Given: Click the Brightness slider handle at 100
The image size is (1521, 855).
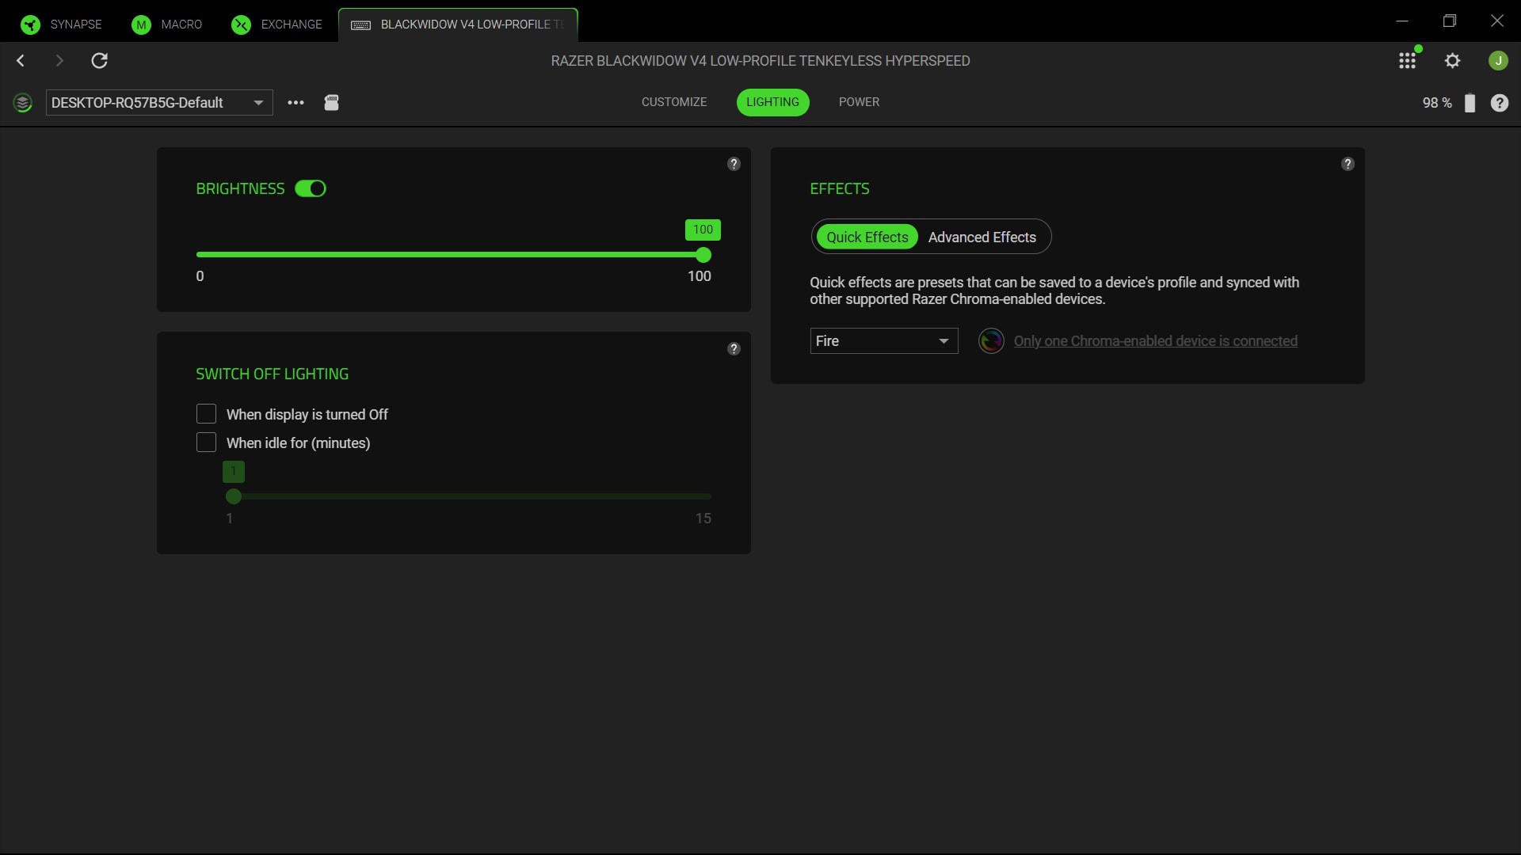Looking at the screenshot, I should click(x=703, y=255).
